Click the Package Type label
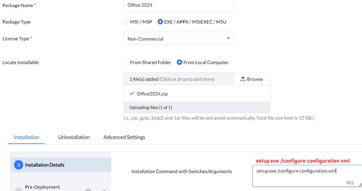Image resolution: width=362 pixels, height=191 pixels. (16, 22)
